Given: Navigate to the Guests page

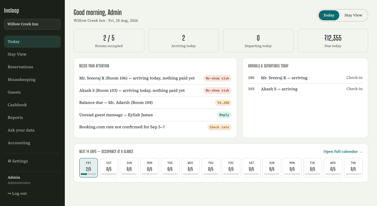Looking at the screenshot, I should pos(32,92).
